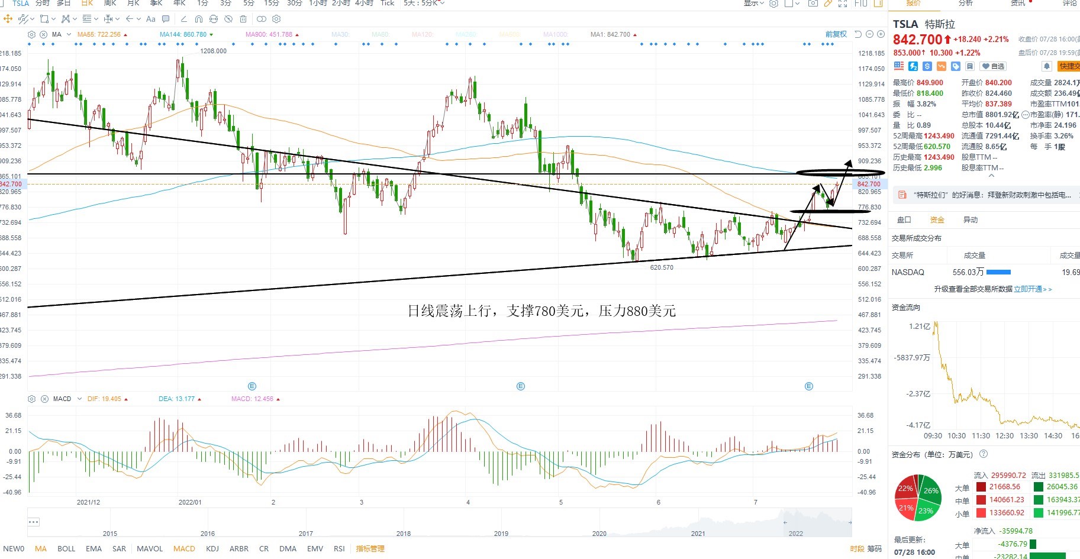Open the 5天:5分K period dropdown
The height and width of the screenshot is (559, 1080).
point(424,3)
